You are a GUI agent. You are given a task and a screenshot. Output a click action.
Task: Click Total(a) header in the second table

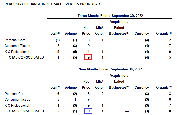(54, 87)
